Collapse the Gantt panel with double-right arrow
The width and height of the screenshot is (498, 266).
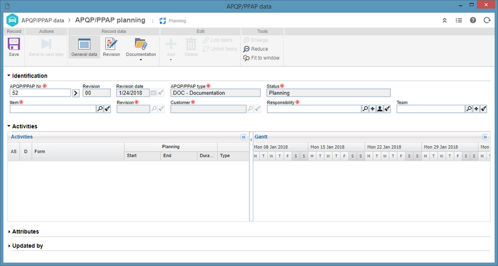pos(485,137)
